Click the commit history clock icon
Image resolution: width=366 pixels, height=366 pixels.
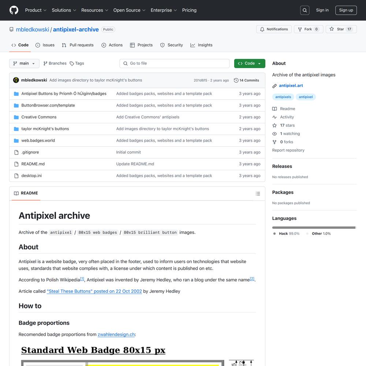click(x=236, y=80)
